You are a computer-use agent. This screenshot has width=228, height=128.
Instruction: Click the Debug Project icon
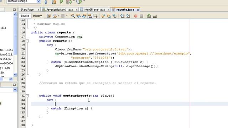[x=69, y=1]
